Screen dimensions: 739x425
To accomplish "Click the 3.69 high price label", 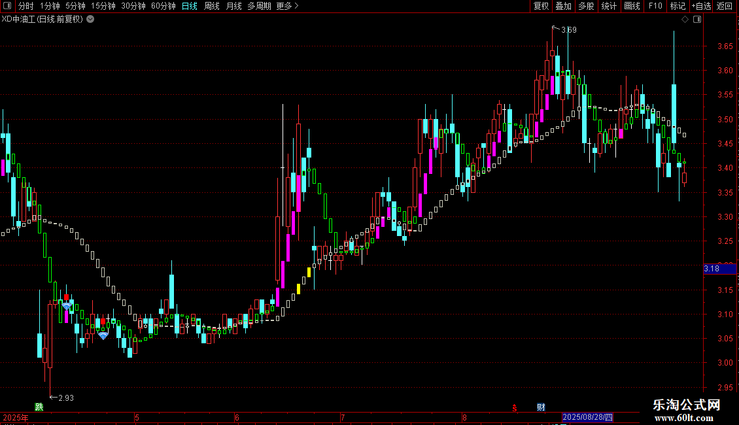I will (x=569, y=29).
